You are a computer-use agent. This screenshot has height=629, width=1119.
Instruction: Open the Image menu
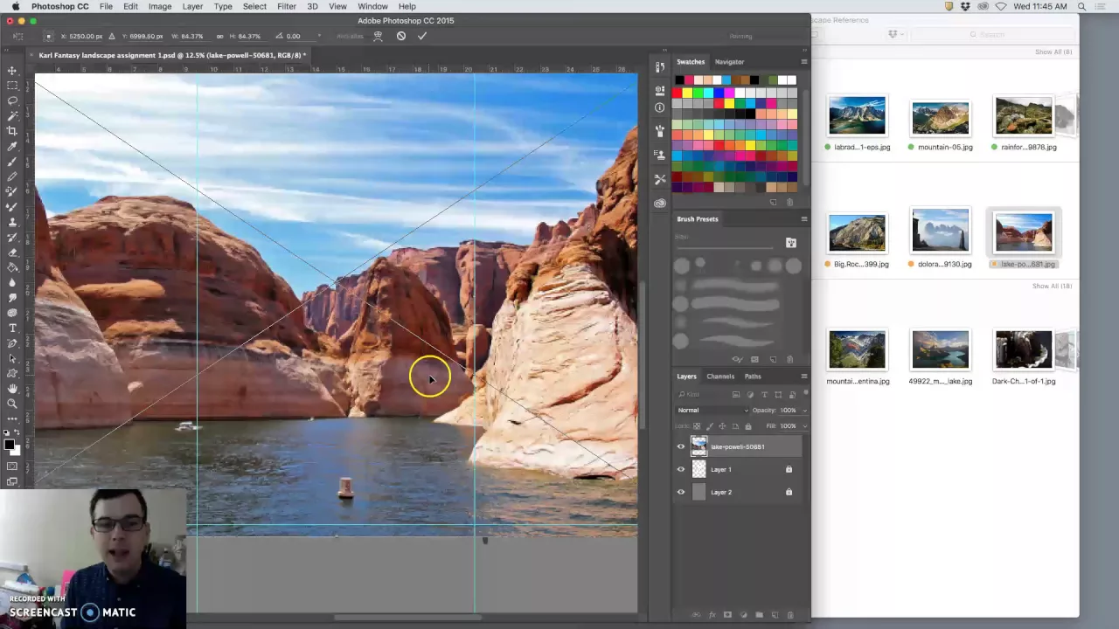point(160,6)
